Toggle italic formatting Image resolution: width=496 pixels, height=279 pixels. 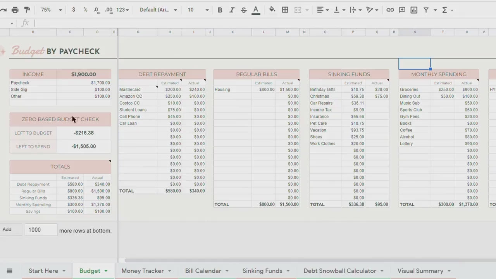click(232, 10)
